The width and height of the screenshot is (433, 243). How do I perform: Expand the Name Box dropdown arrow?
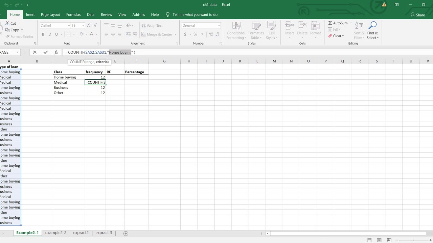18,52
